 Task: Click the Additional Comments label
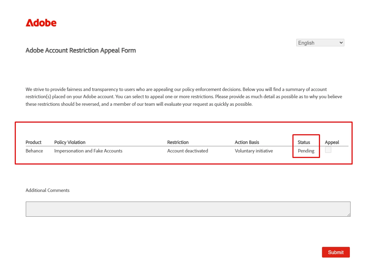[48, 190]
